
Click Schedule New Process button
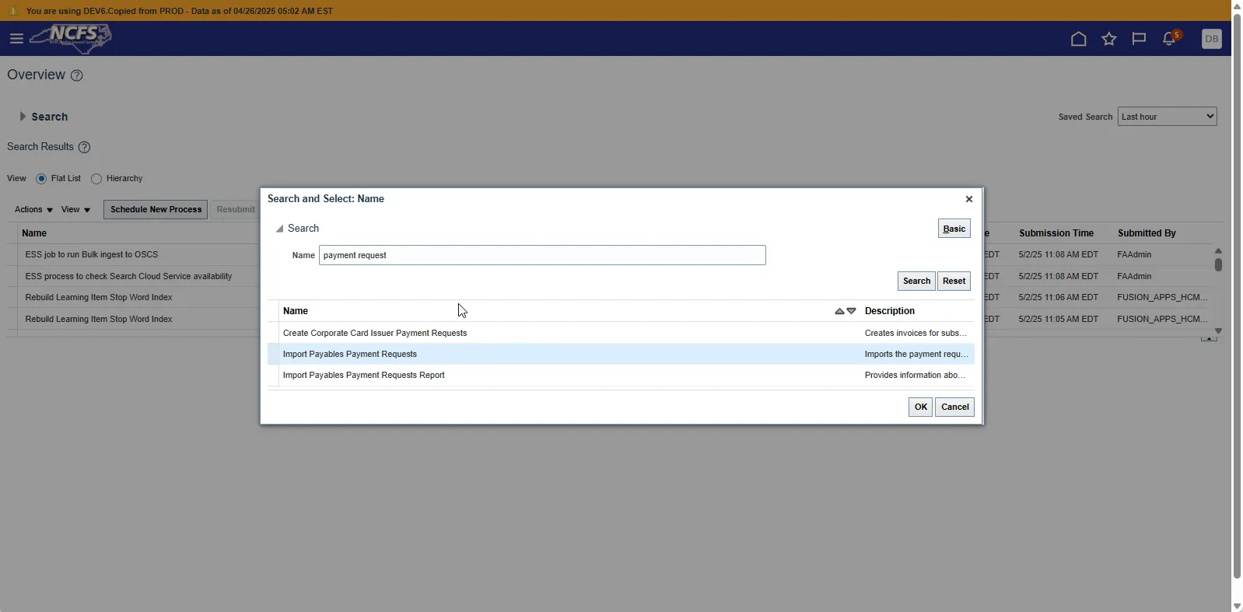click(x=156, y=210)
